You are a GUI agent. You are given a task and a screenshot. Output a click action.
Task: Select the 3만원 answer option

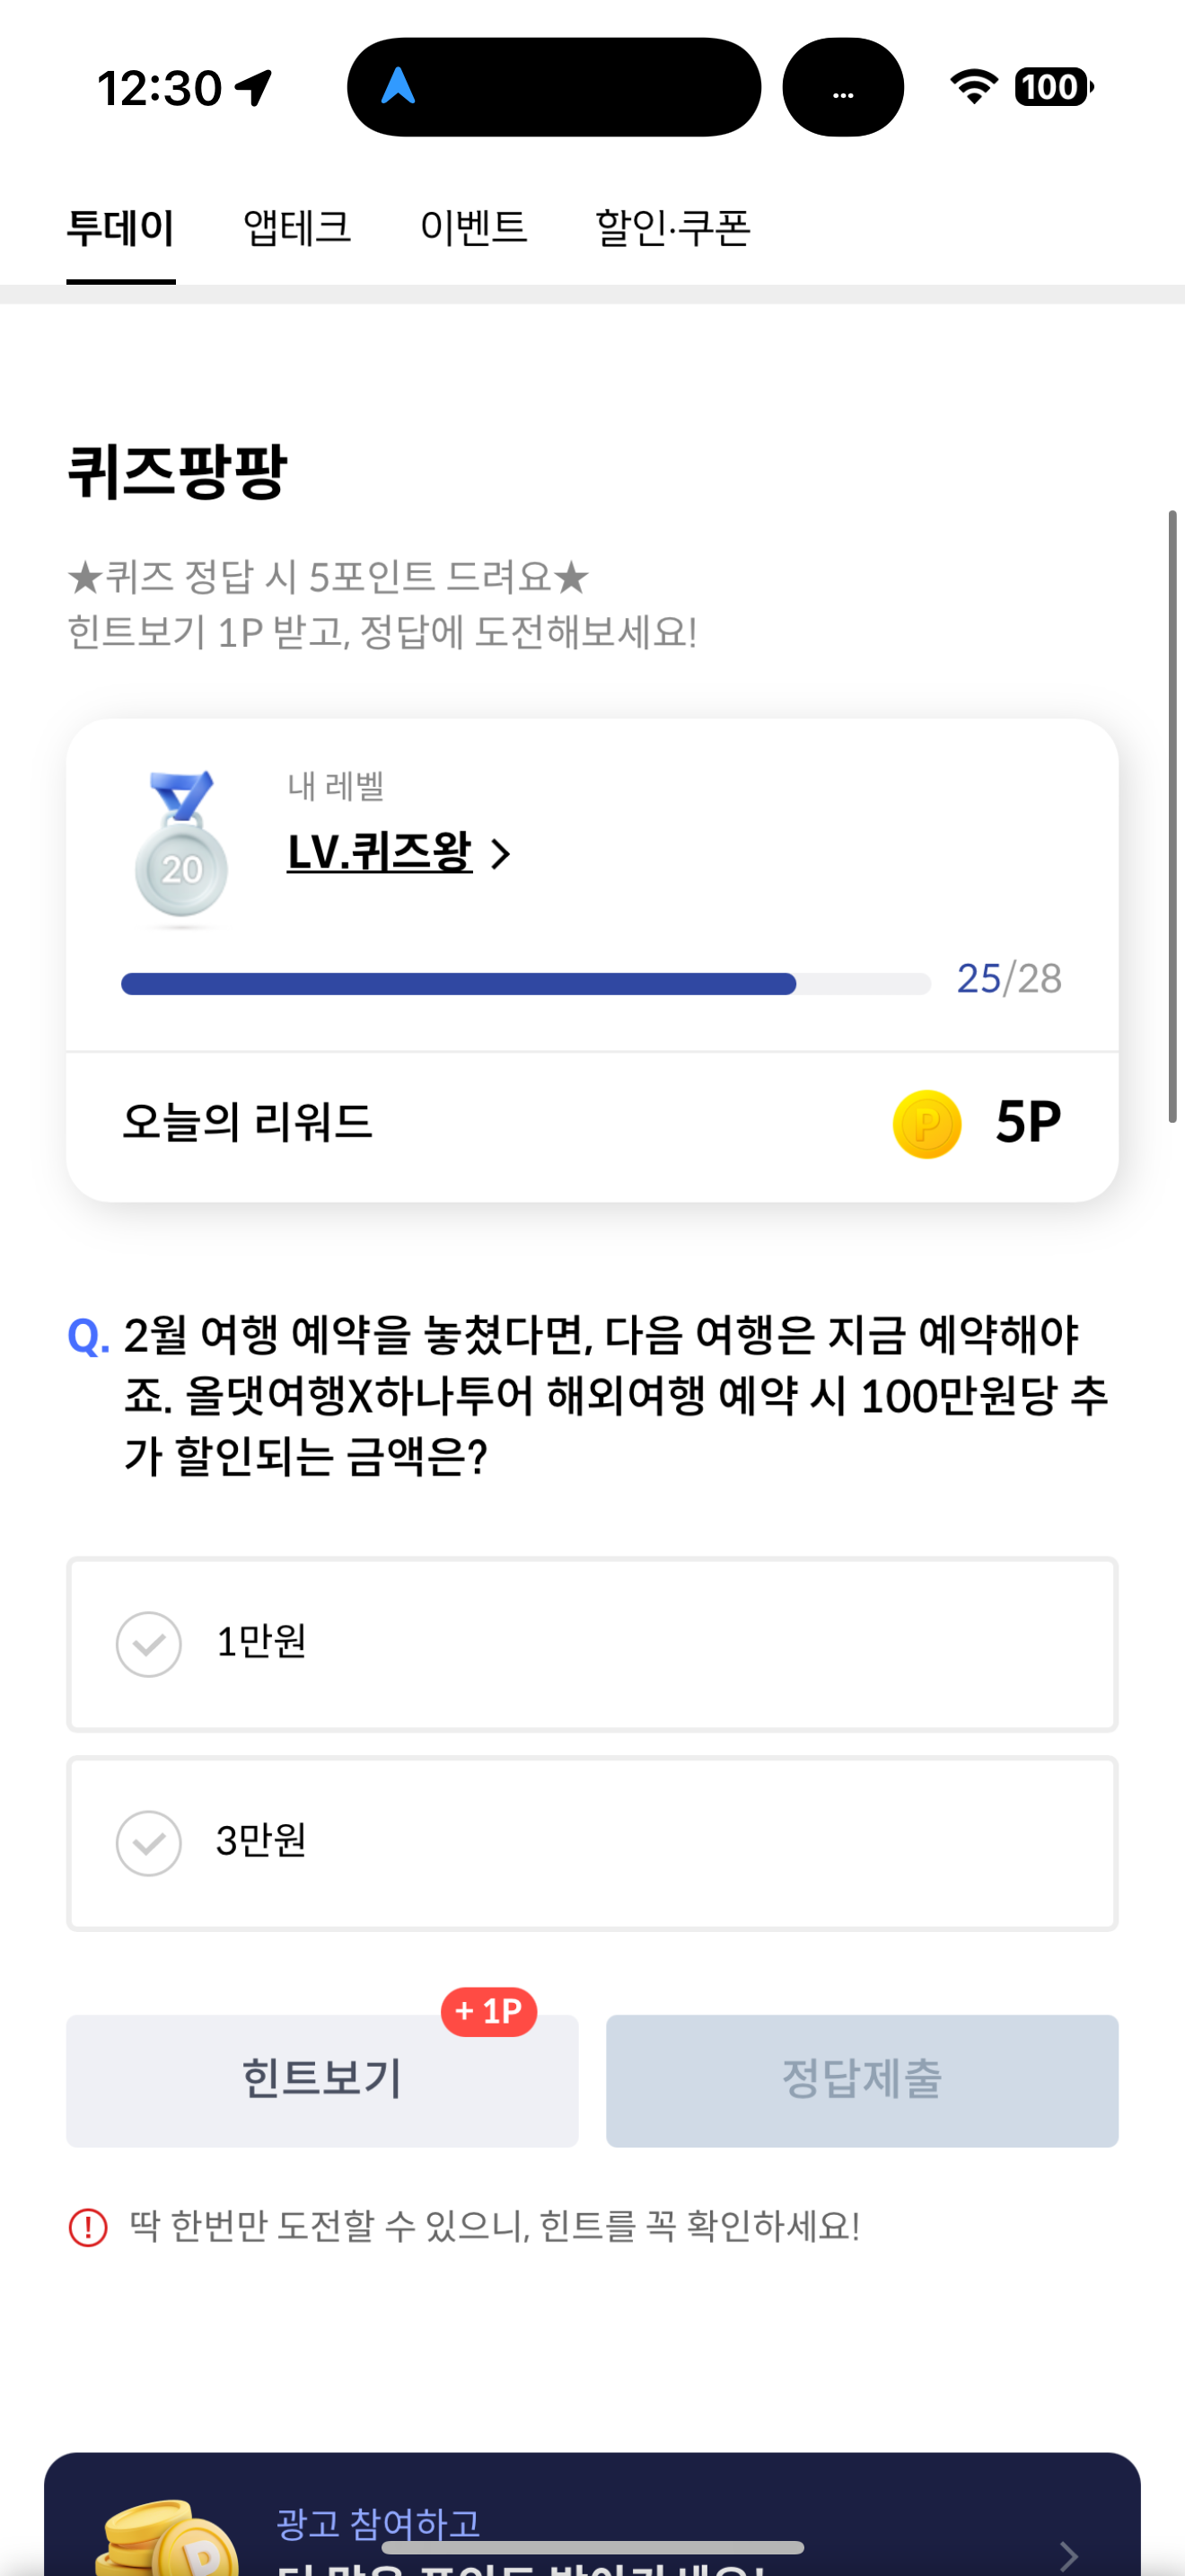click(592, 1842)
